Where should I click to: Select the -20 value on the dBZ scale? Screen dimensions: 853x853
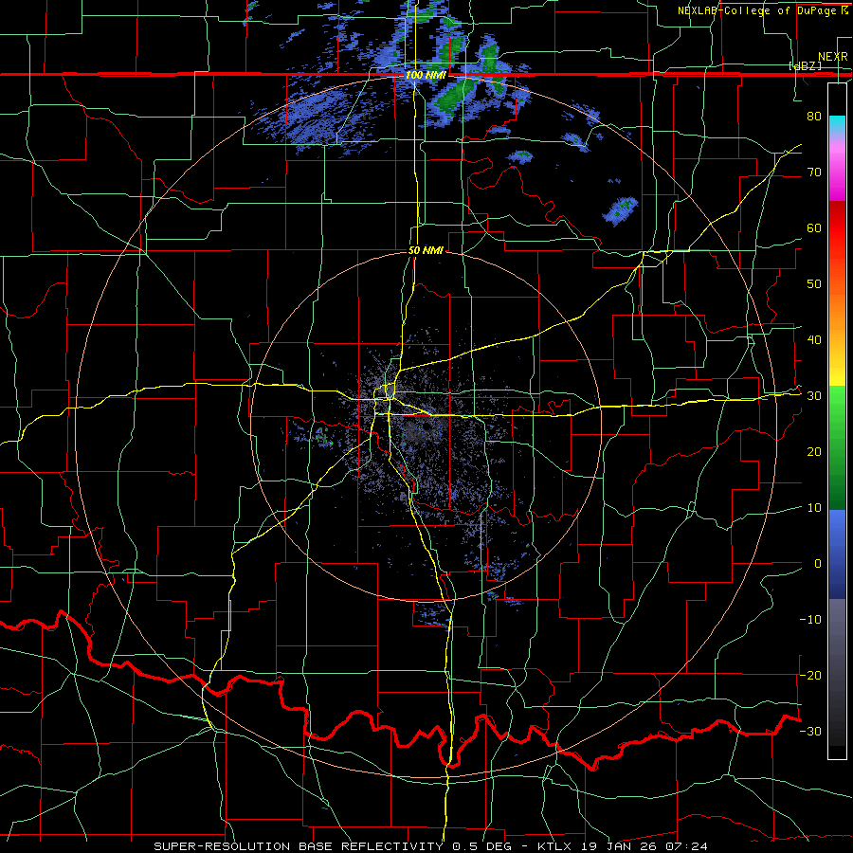[810, 675]
